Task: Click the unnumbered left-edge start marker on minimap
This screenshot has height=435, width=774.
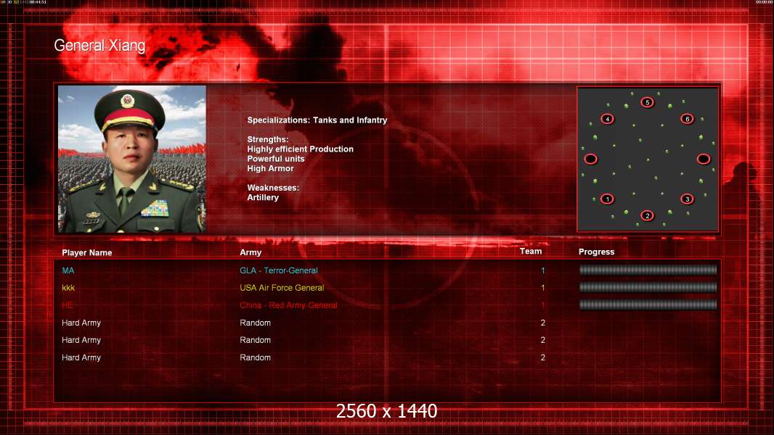Action: tap(590, 159)
